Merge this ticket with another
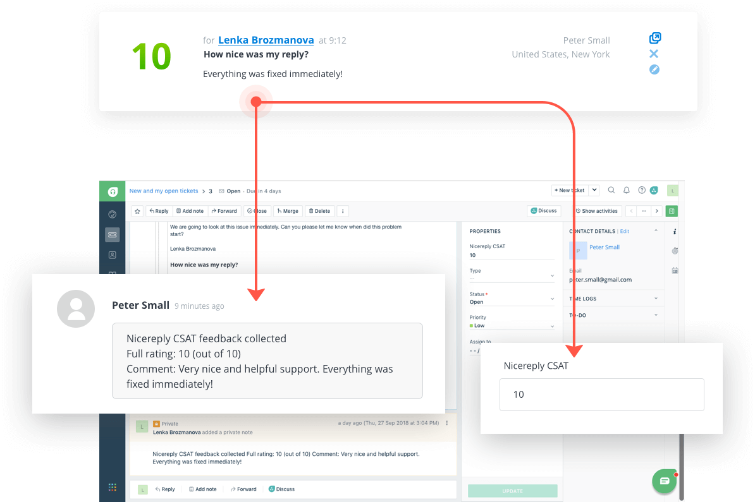The width and height of the screenshot is (755, 502). [x=288, y=211]
